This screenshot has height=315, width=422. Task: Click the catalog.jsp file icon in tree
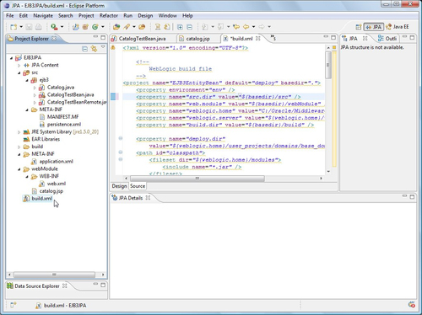[x=34, y=191]
